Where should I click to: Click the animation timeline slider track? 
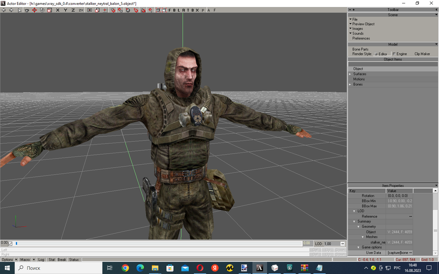tap(158, 243)
